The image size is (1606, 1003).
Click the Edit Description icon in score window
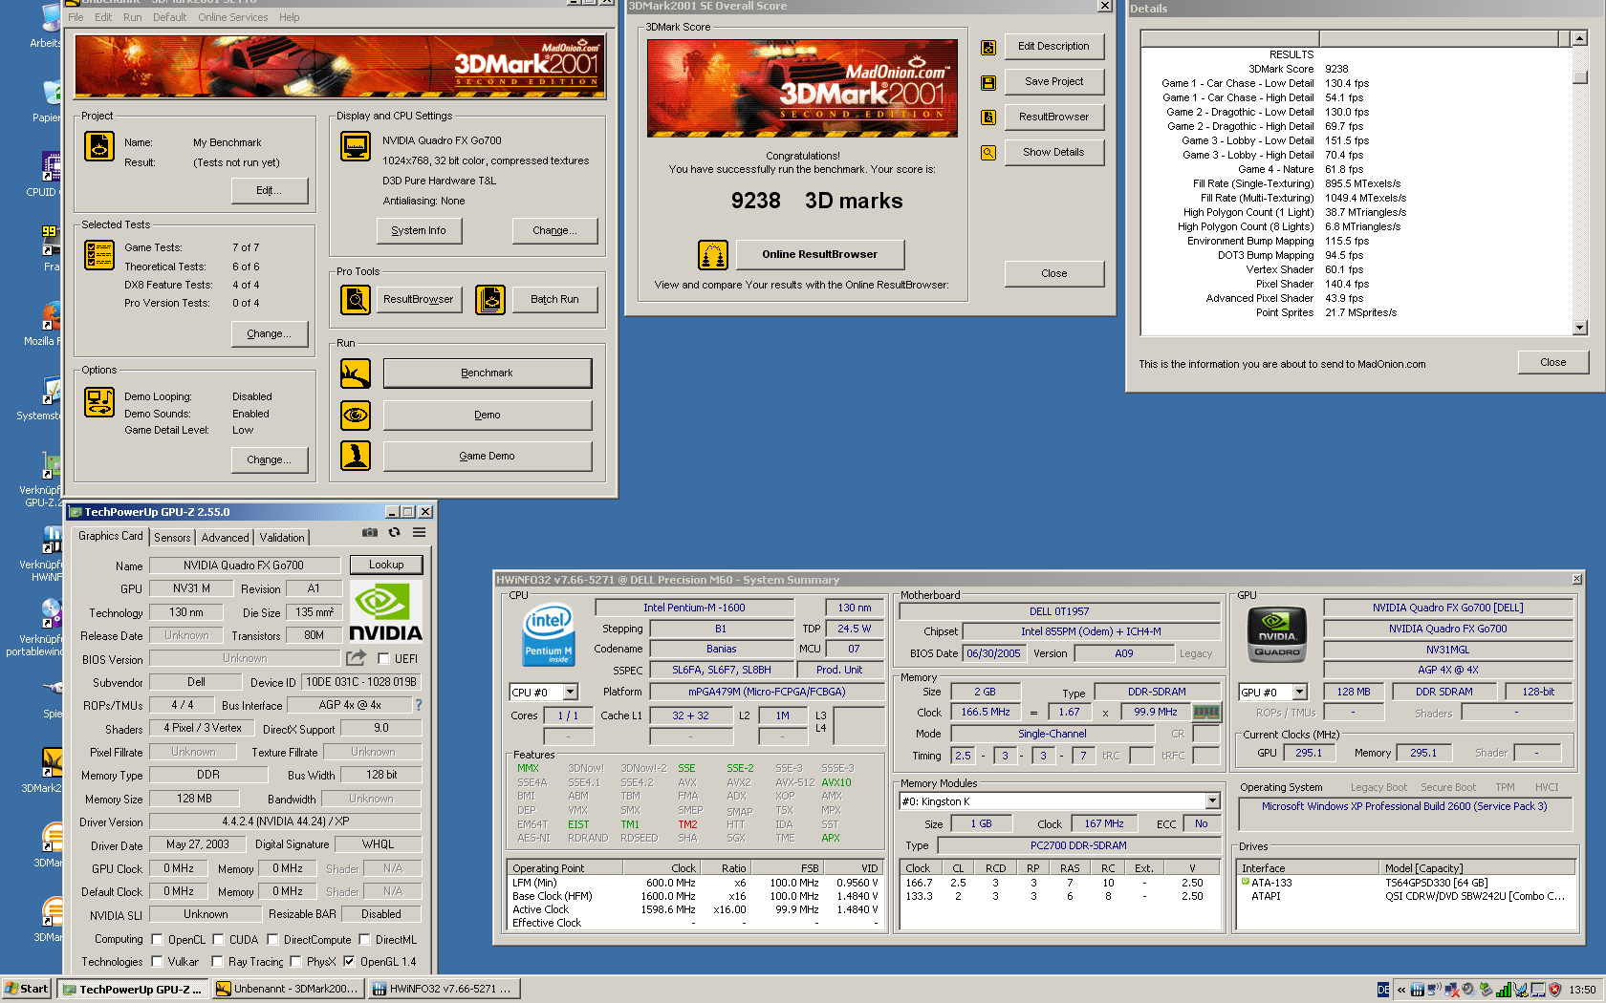coord(988,48)
